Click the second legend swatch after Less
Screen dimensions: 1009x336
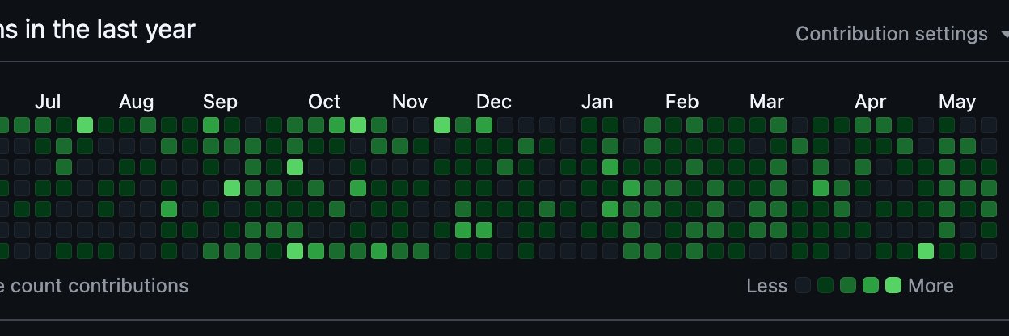[x=825, y=285]
